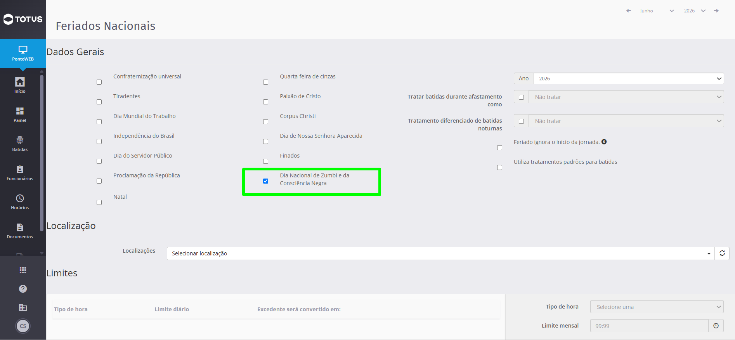Tick the Natal checkbox
This screenshot has height=340, width=735.
(x=99, y=203)
